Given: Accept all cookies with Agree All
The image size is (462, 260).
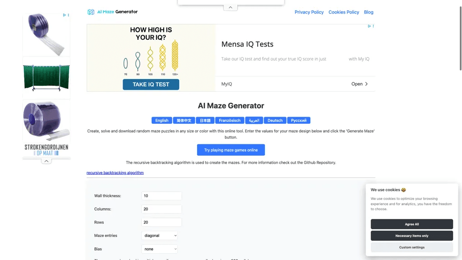Looking at the screenshot, I should tap(411, 224).
